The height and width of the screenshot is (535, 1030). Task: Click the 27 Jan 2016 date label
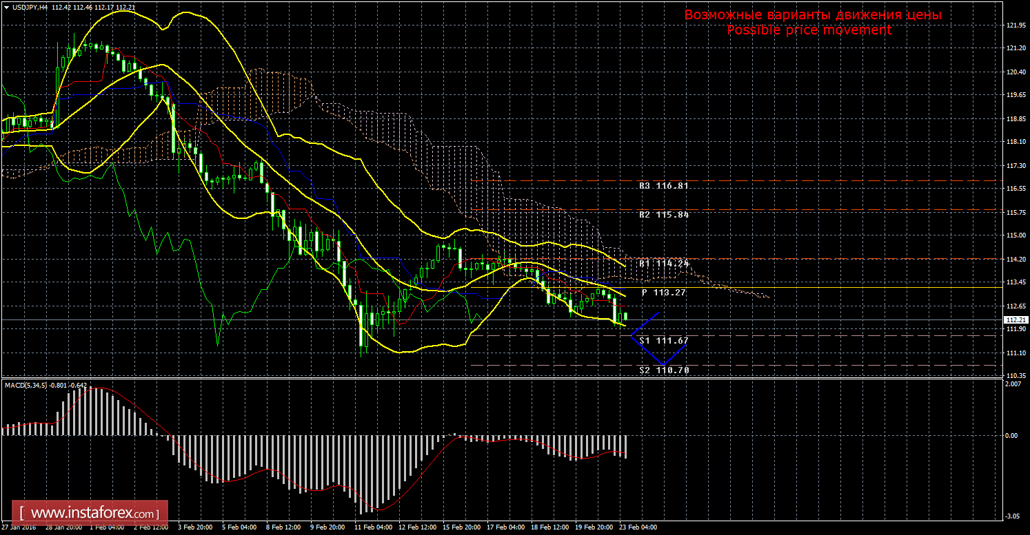click(x=19, y=528)
